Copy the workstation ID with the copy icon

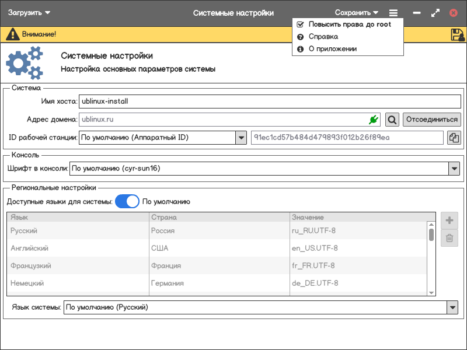(x=454, y=138)
